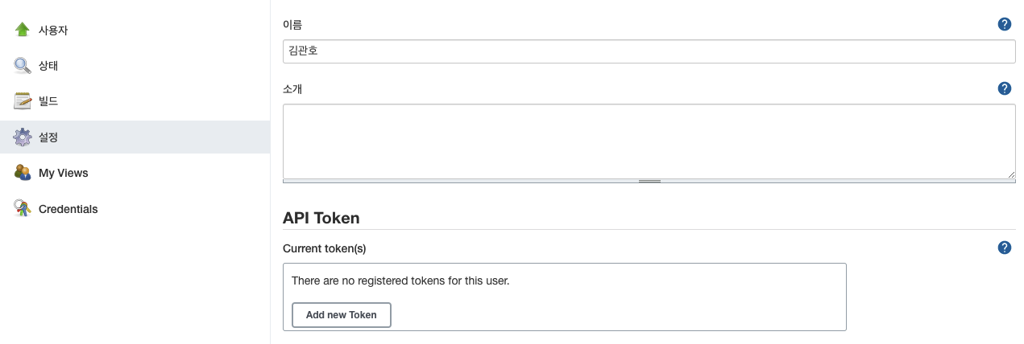Open the 사용자 sidebar link
Image resolution: width=1024 pixels, height=344 pixels.
coord(53,31)
